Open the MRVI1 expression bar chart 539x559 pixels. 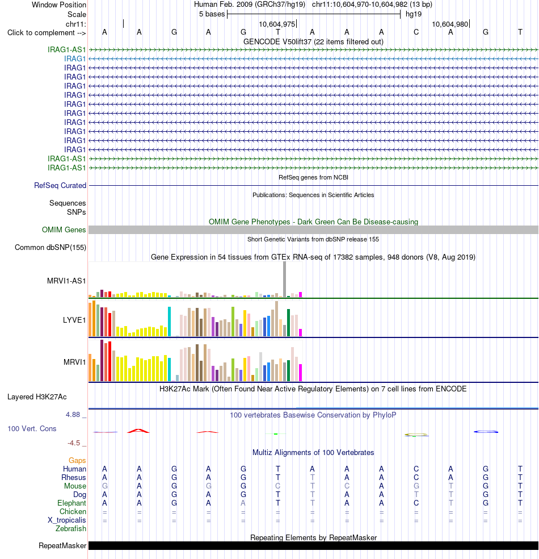pyautogui.click(x=195, y=361)
